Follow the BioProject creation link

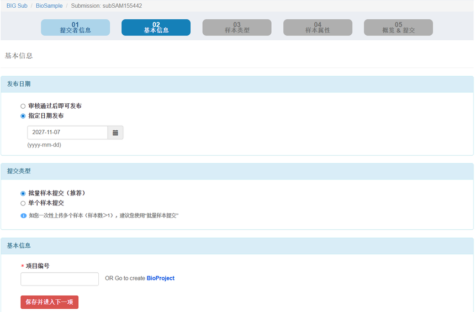(x=161, y=278)
